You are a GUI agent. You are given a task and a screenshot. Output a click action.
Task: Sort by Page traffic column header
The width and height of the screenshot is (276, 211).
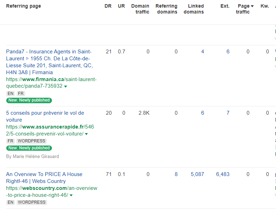[245, 9]
